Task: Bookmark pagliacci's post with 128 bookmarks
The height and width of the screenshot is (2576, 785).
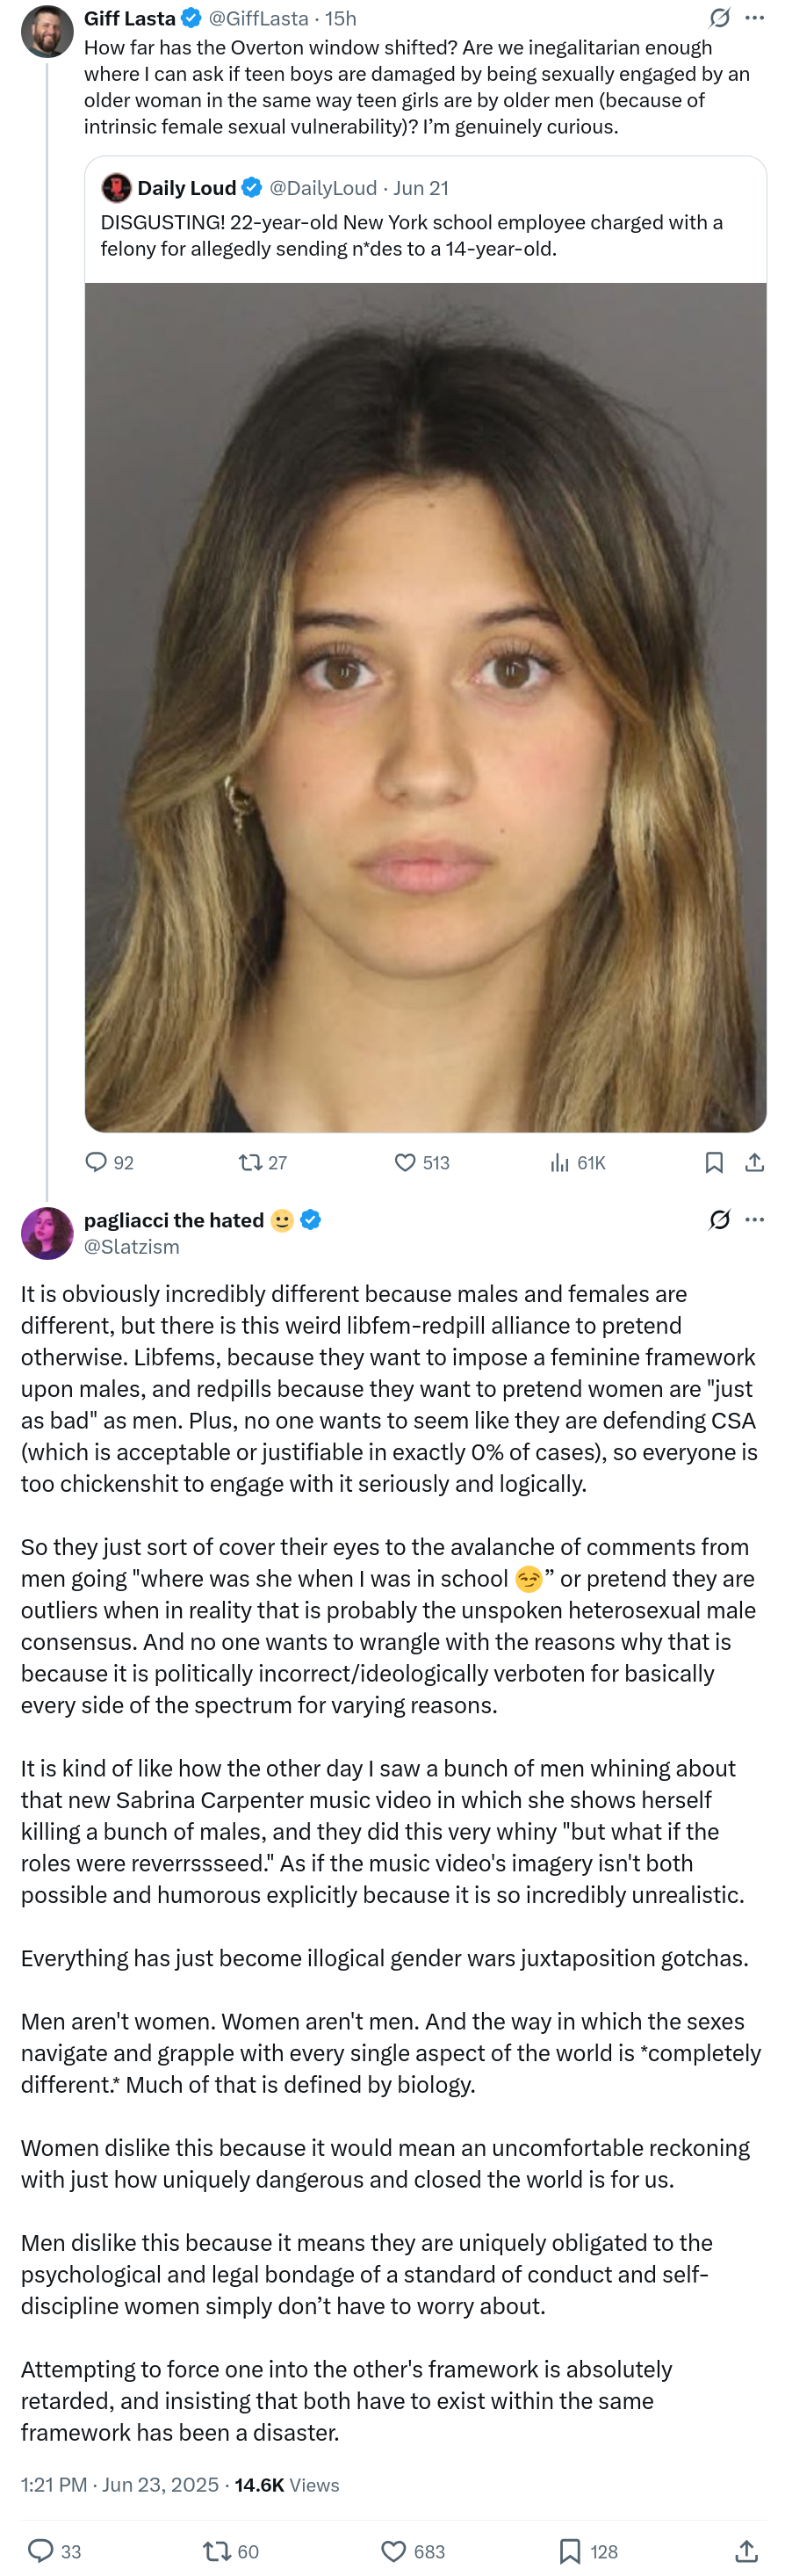Action: (x=570, y=2550)
